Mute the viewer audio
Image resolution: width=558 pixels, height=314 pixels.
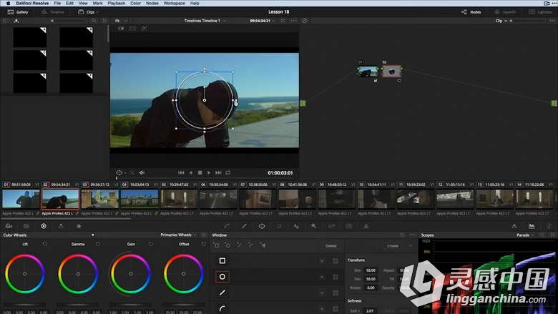click(142, 173)
